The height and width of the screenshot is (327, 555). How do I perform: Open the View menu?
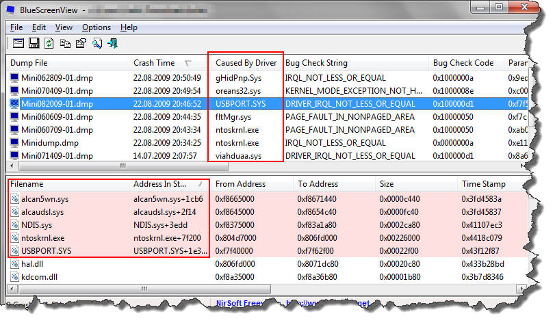(64, 27)
